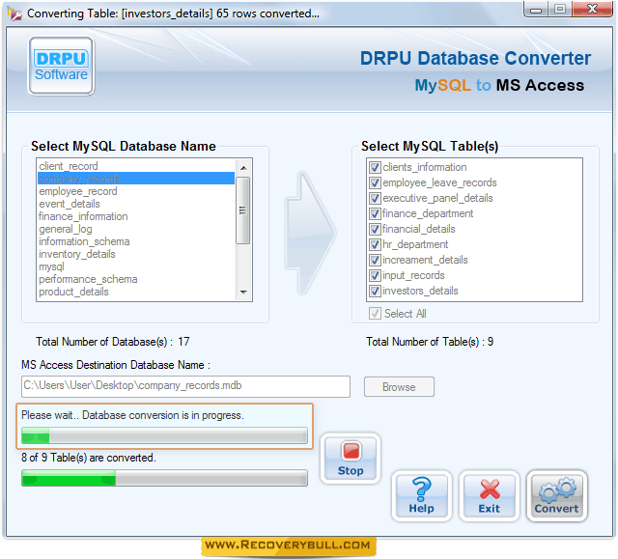Viewport: 618px width, 559px height.
Task: Click the hr_department table name
Action: click(415, 244)
